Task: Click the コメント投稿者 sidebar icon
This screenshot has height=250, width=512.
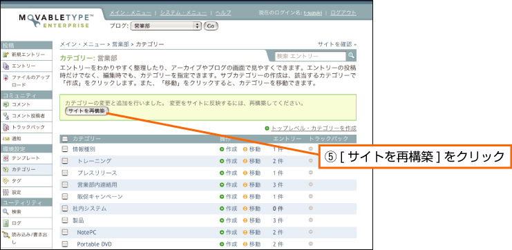Action: (6, 116)
